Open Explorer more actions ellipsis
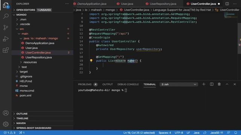The height and width of the screenshot is (135, 241). (67, 4)
